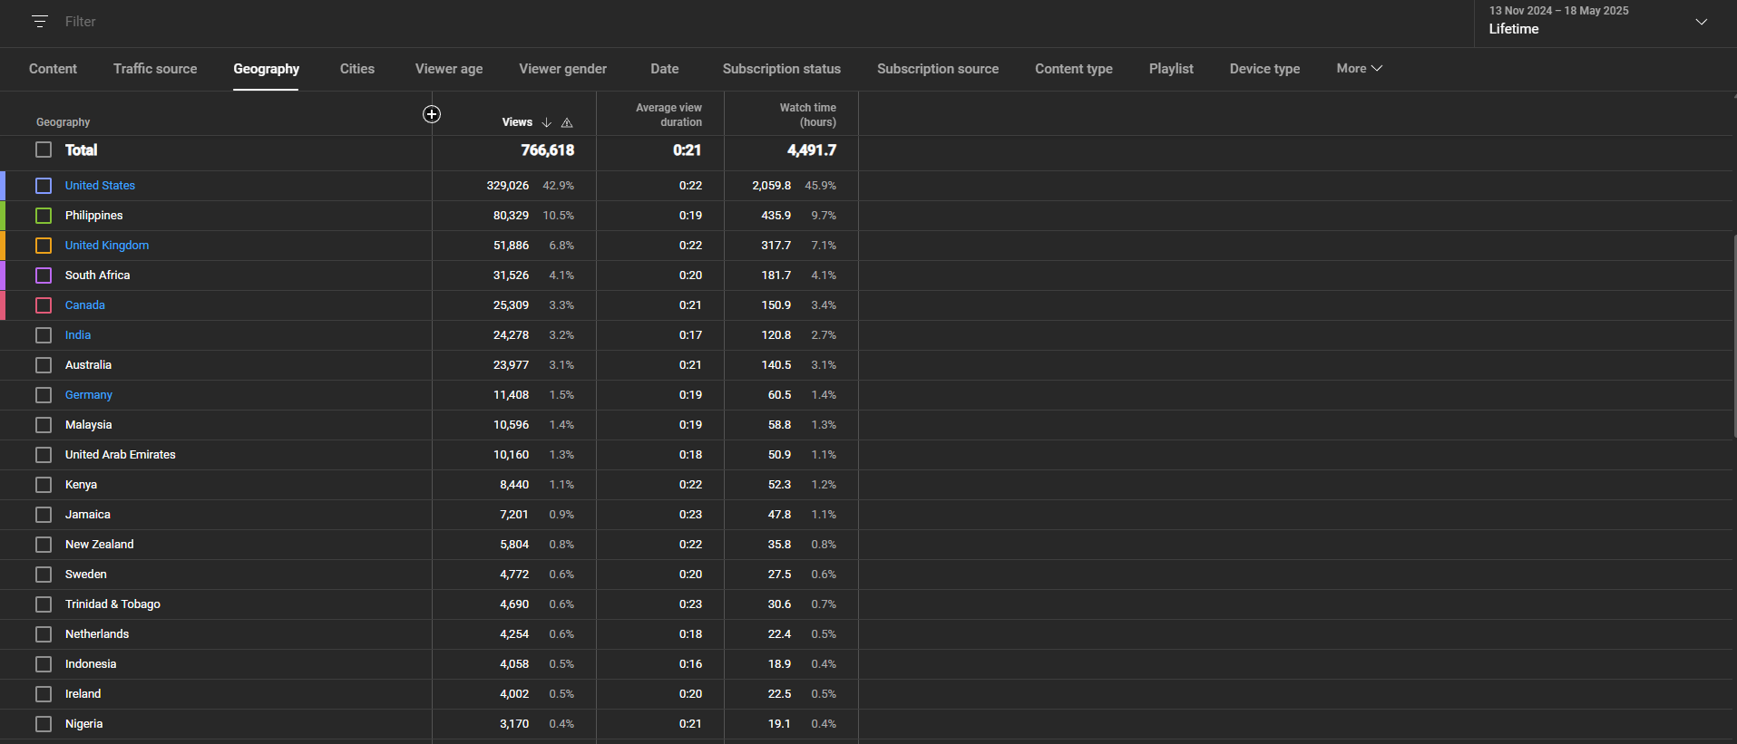Image resolution: width=1737 pixels, height=744 pixels.
Task: Check the United Arab Emirates checkbox
Action: click(44, 455)
